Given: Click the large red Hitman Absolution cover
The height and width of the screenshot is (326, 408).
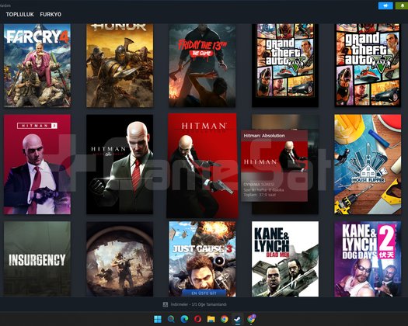Looking at the screenshot, I should tap(202, 165).
